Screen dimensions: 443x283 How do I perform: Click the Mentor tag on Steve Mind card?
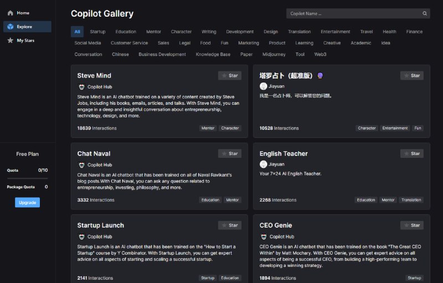click(x=208, y=128)
